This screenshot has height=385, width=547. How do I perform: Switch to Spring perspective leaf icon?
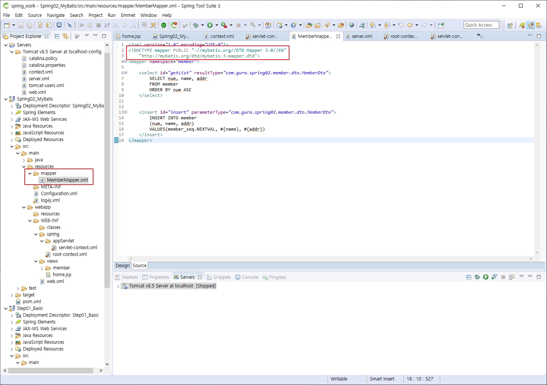pos(522,26)
